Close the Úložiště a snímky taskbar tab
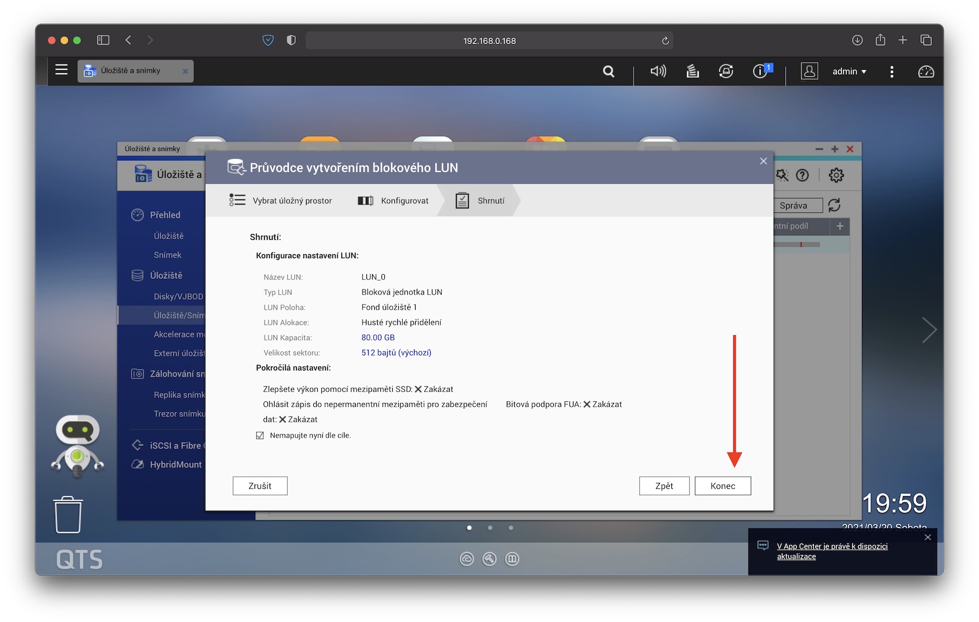Screen dimensions: 979x622 click(185, 71)
